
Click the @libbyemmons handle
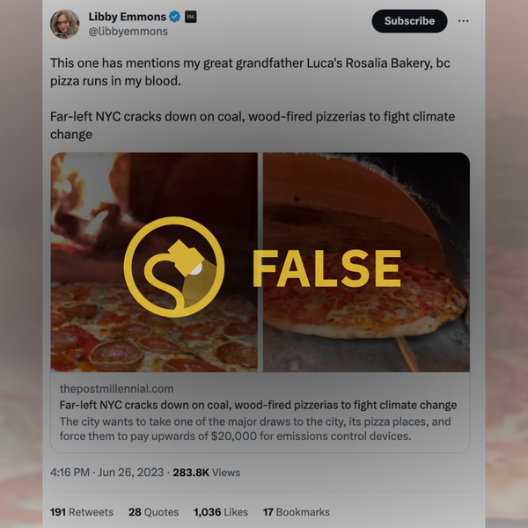[128, 32]
